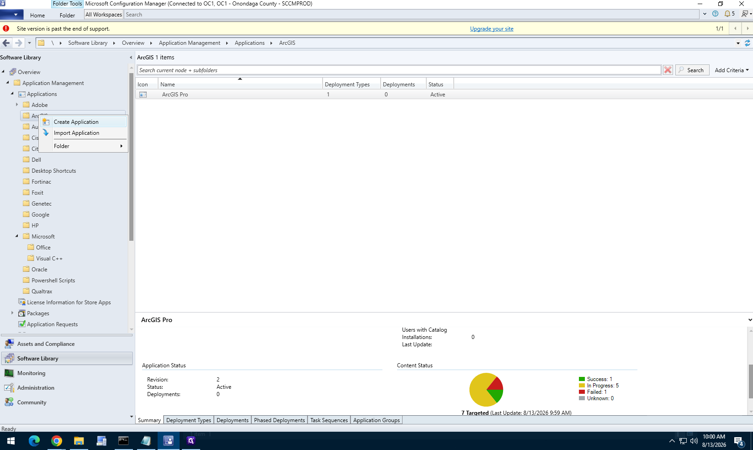Select the Desktop Shortcuts folder
This screenshot has height=450, width=753.
tap(53, 171)
